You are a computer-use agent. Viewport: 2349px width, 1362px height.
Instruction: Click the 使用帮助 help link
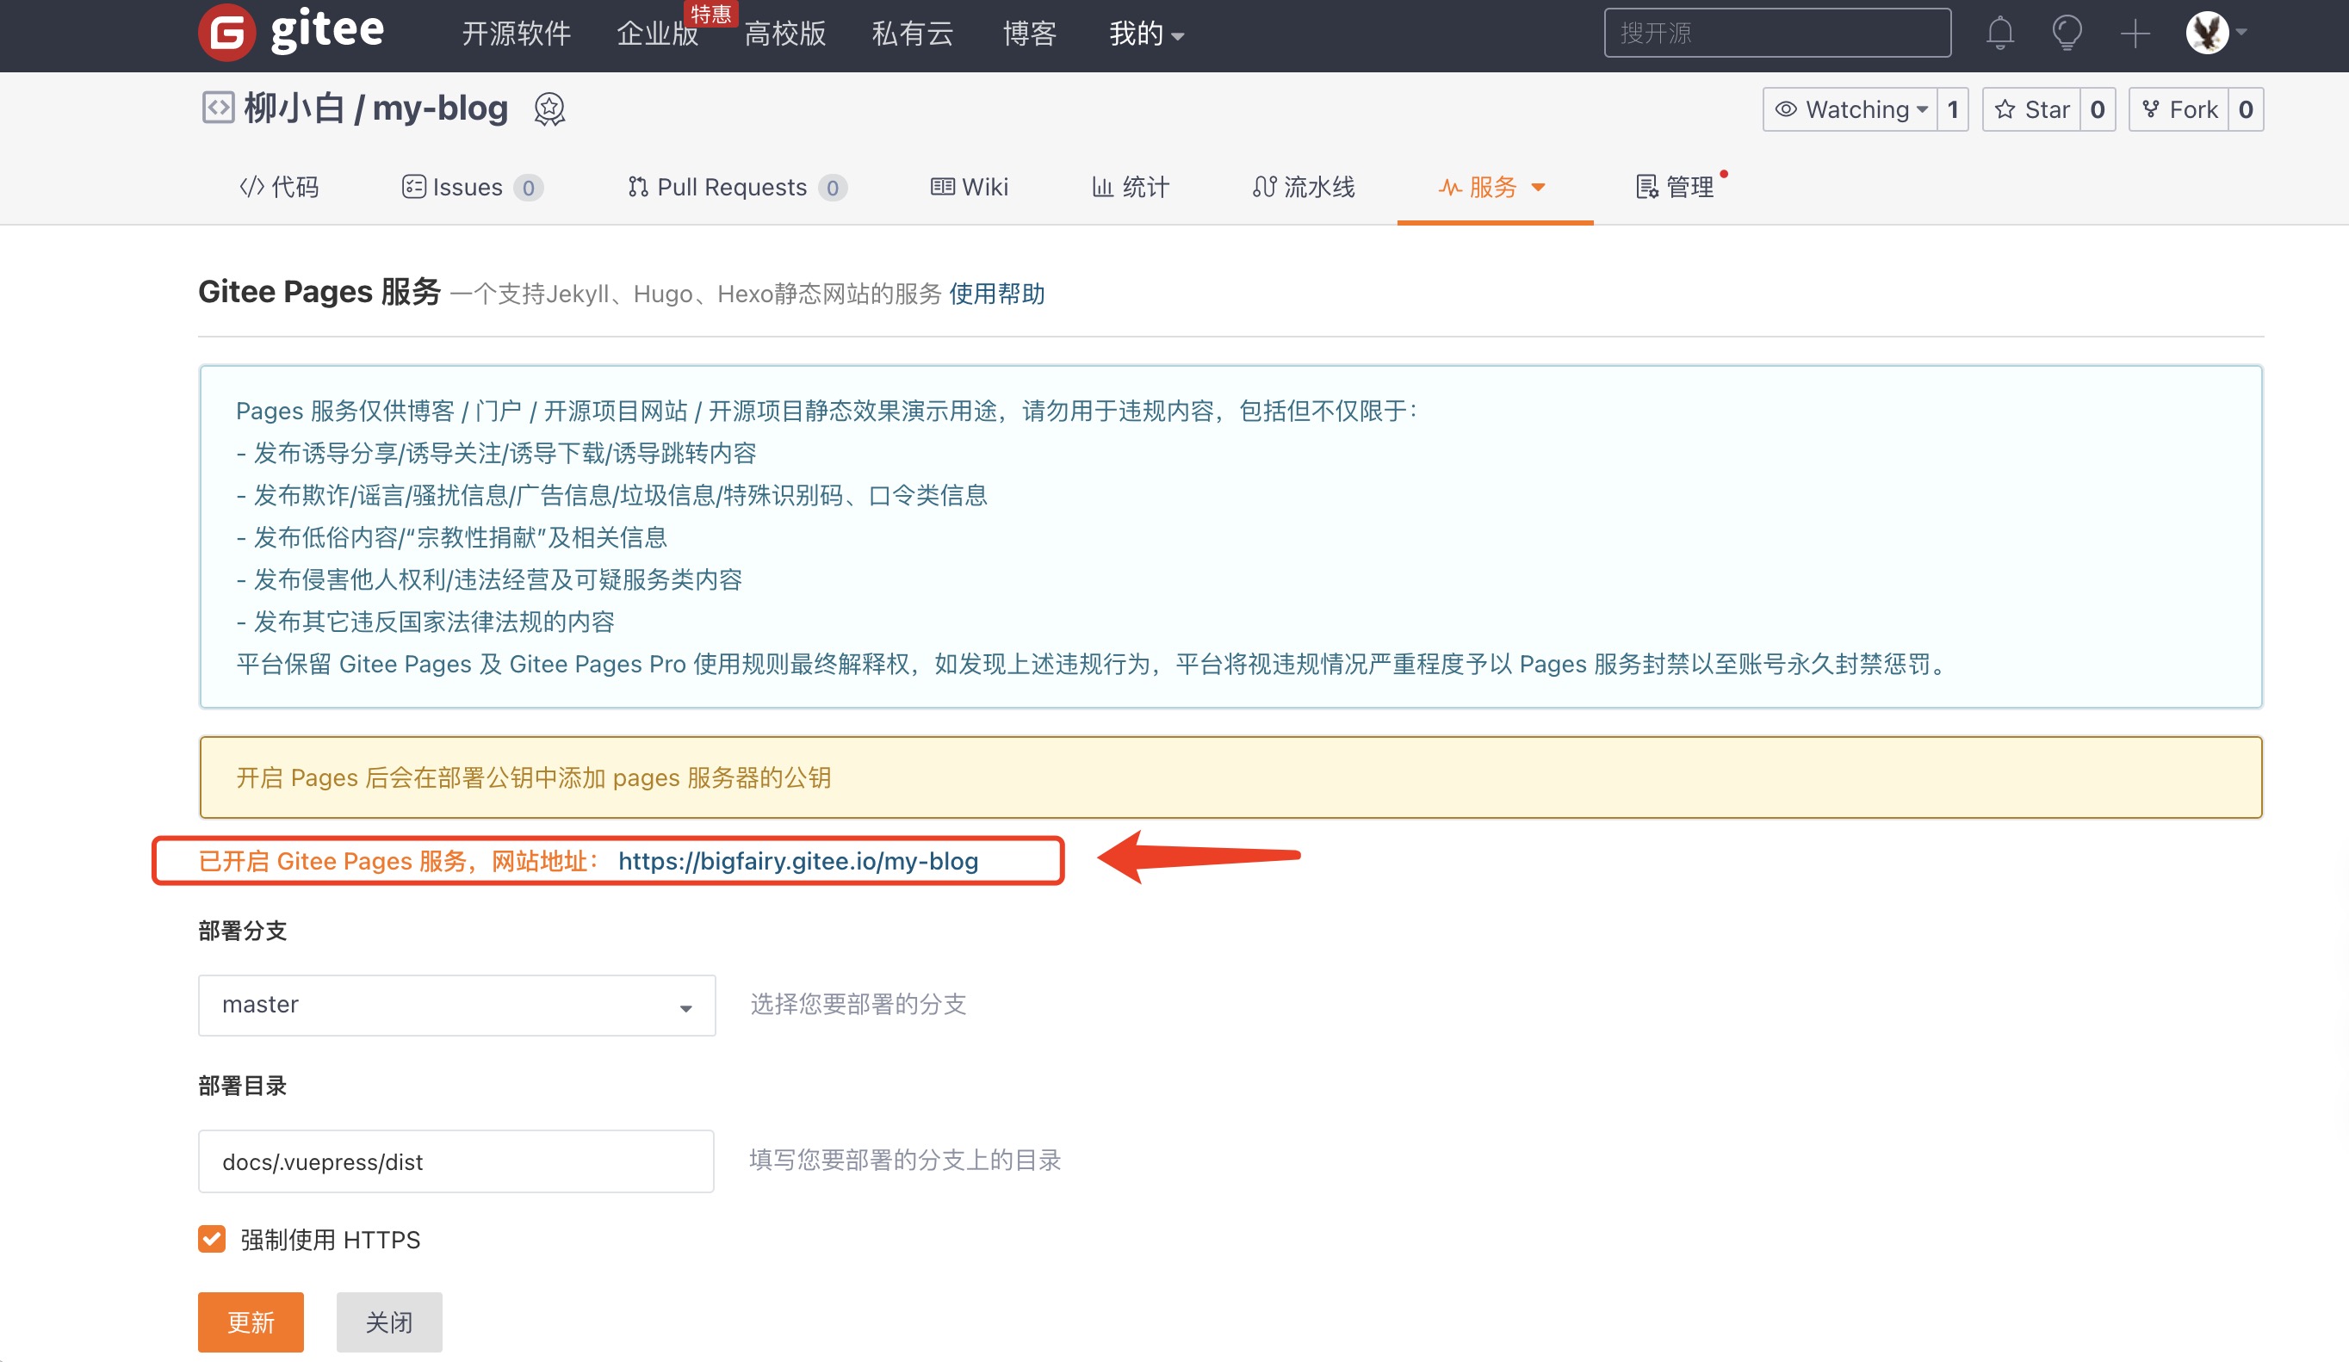coord(996,294)
